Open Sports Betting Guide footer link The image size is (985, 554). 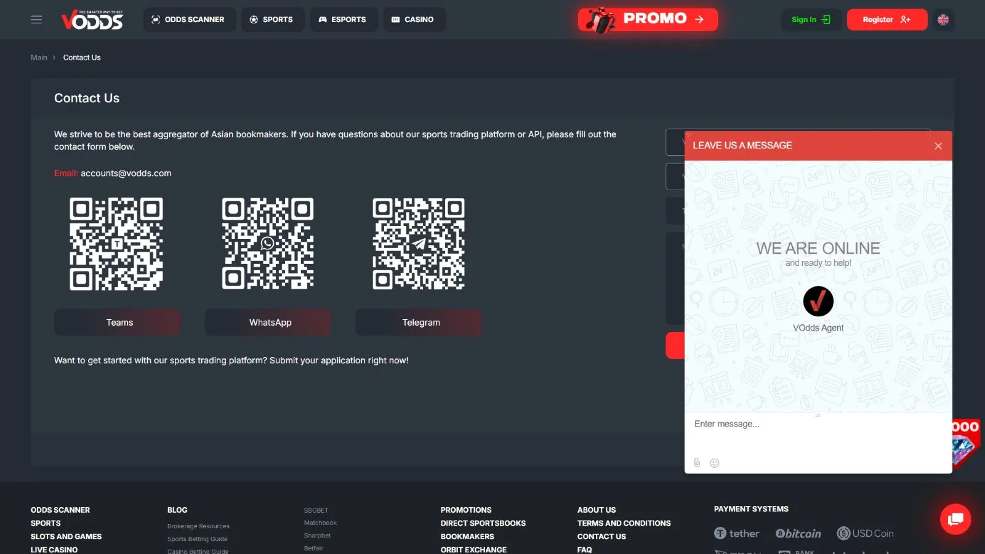click(x=198, y=539)
